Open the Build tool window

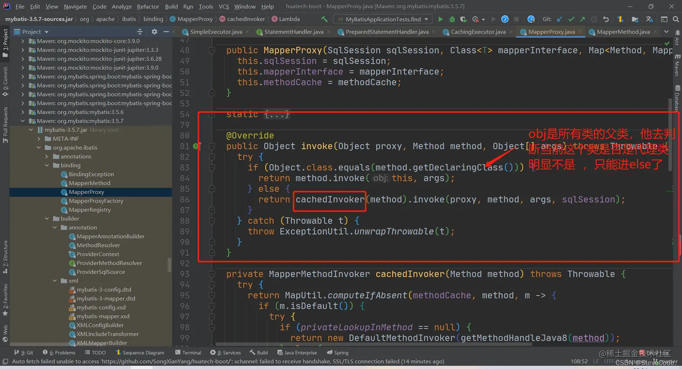[258, 353]
